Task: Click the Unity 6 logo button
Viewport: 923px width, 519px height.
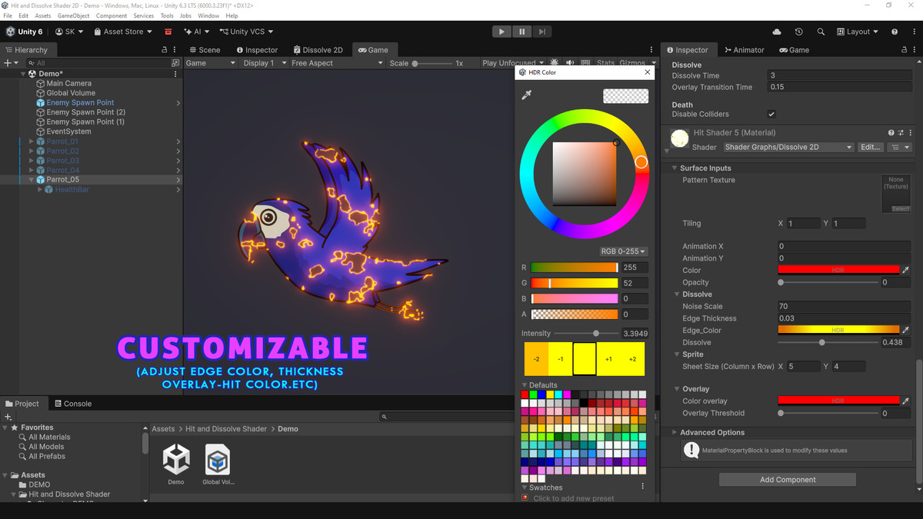Action: (x=24, y=32)
